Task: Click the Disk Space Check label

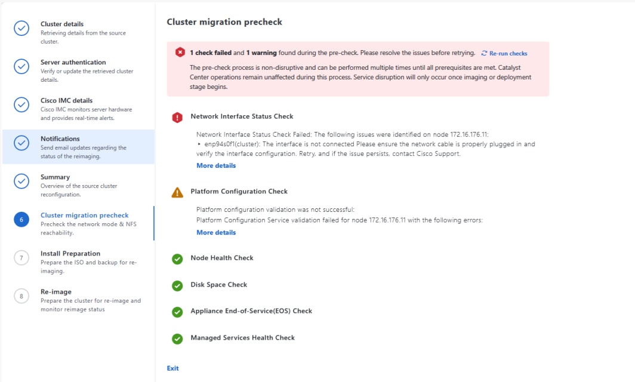Action: coord(218,284)
